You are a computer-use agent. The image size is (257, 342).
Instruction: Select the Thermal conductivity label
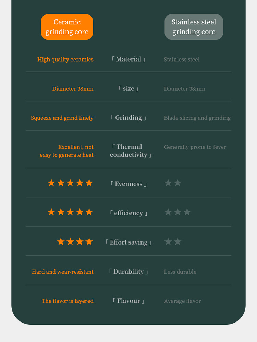pyautogui.click(x=130, y=151)
